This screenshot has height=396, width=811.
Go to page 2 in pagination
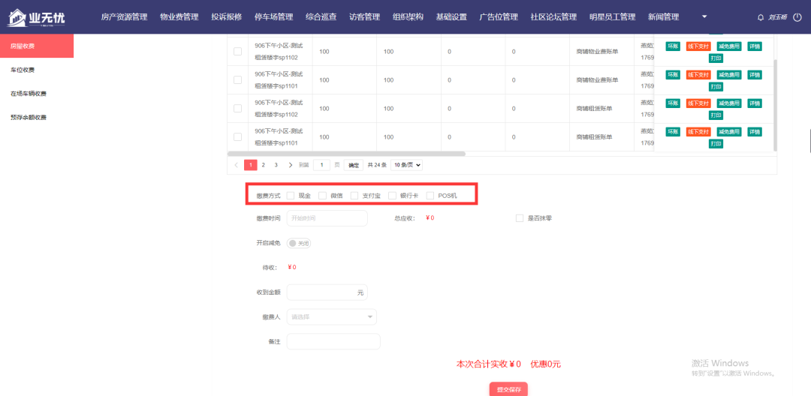pos(264,165)
